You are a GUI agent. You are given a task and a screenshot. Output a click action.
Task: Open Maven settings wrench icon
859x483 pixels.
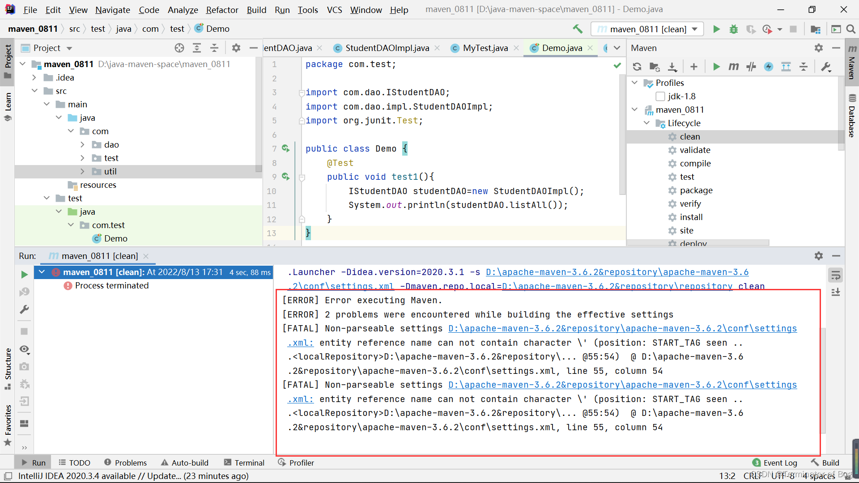pos(826,67)
